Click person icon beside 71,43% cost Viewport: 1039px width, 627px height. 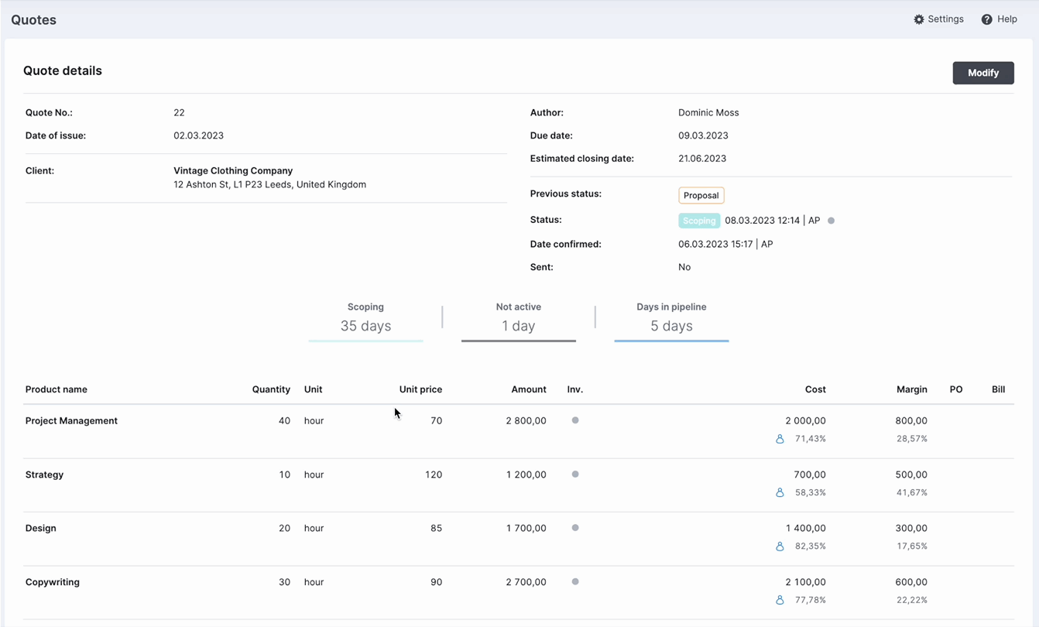pyautogui.click(x=780, y=439)
